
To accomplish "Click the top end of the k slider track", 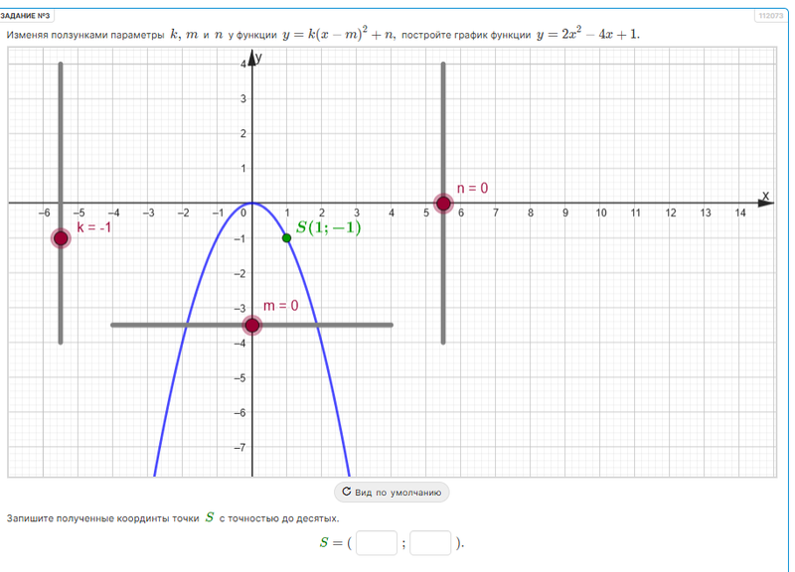I will point(61,66).
